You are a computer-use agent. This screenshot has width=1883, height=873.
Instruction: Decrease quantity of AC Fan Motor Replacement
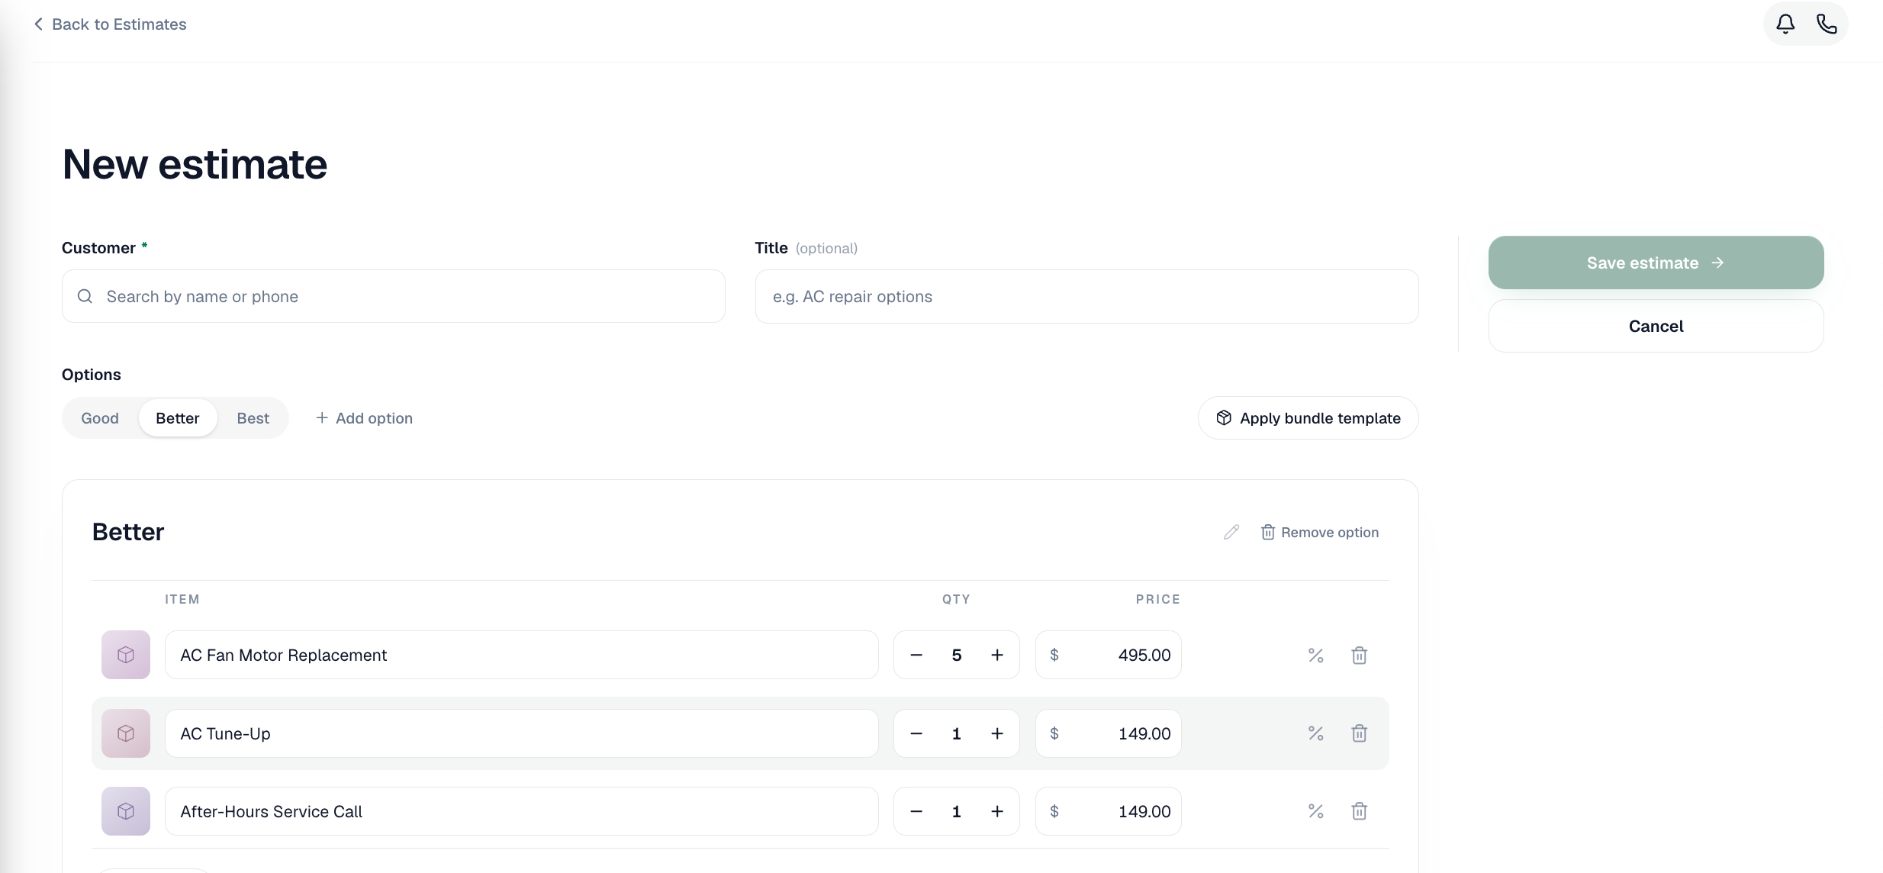point(916,655)
